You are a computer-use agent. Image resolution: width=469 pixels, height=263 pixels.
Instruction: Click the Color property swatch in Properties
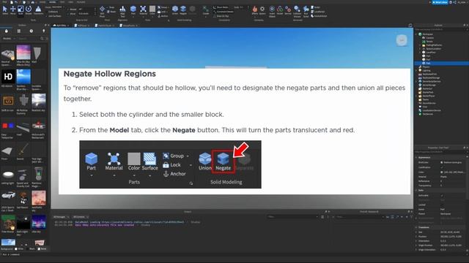pos(441,172)
